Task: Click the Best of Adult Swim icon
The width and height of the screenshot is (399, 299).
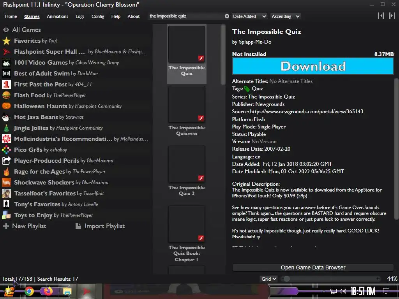Action: (6, 74)
